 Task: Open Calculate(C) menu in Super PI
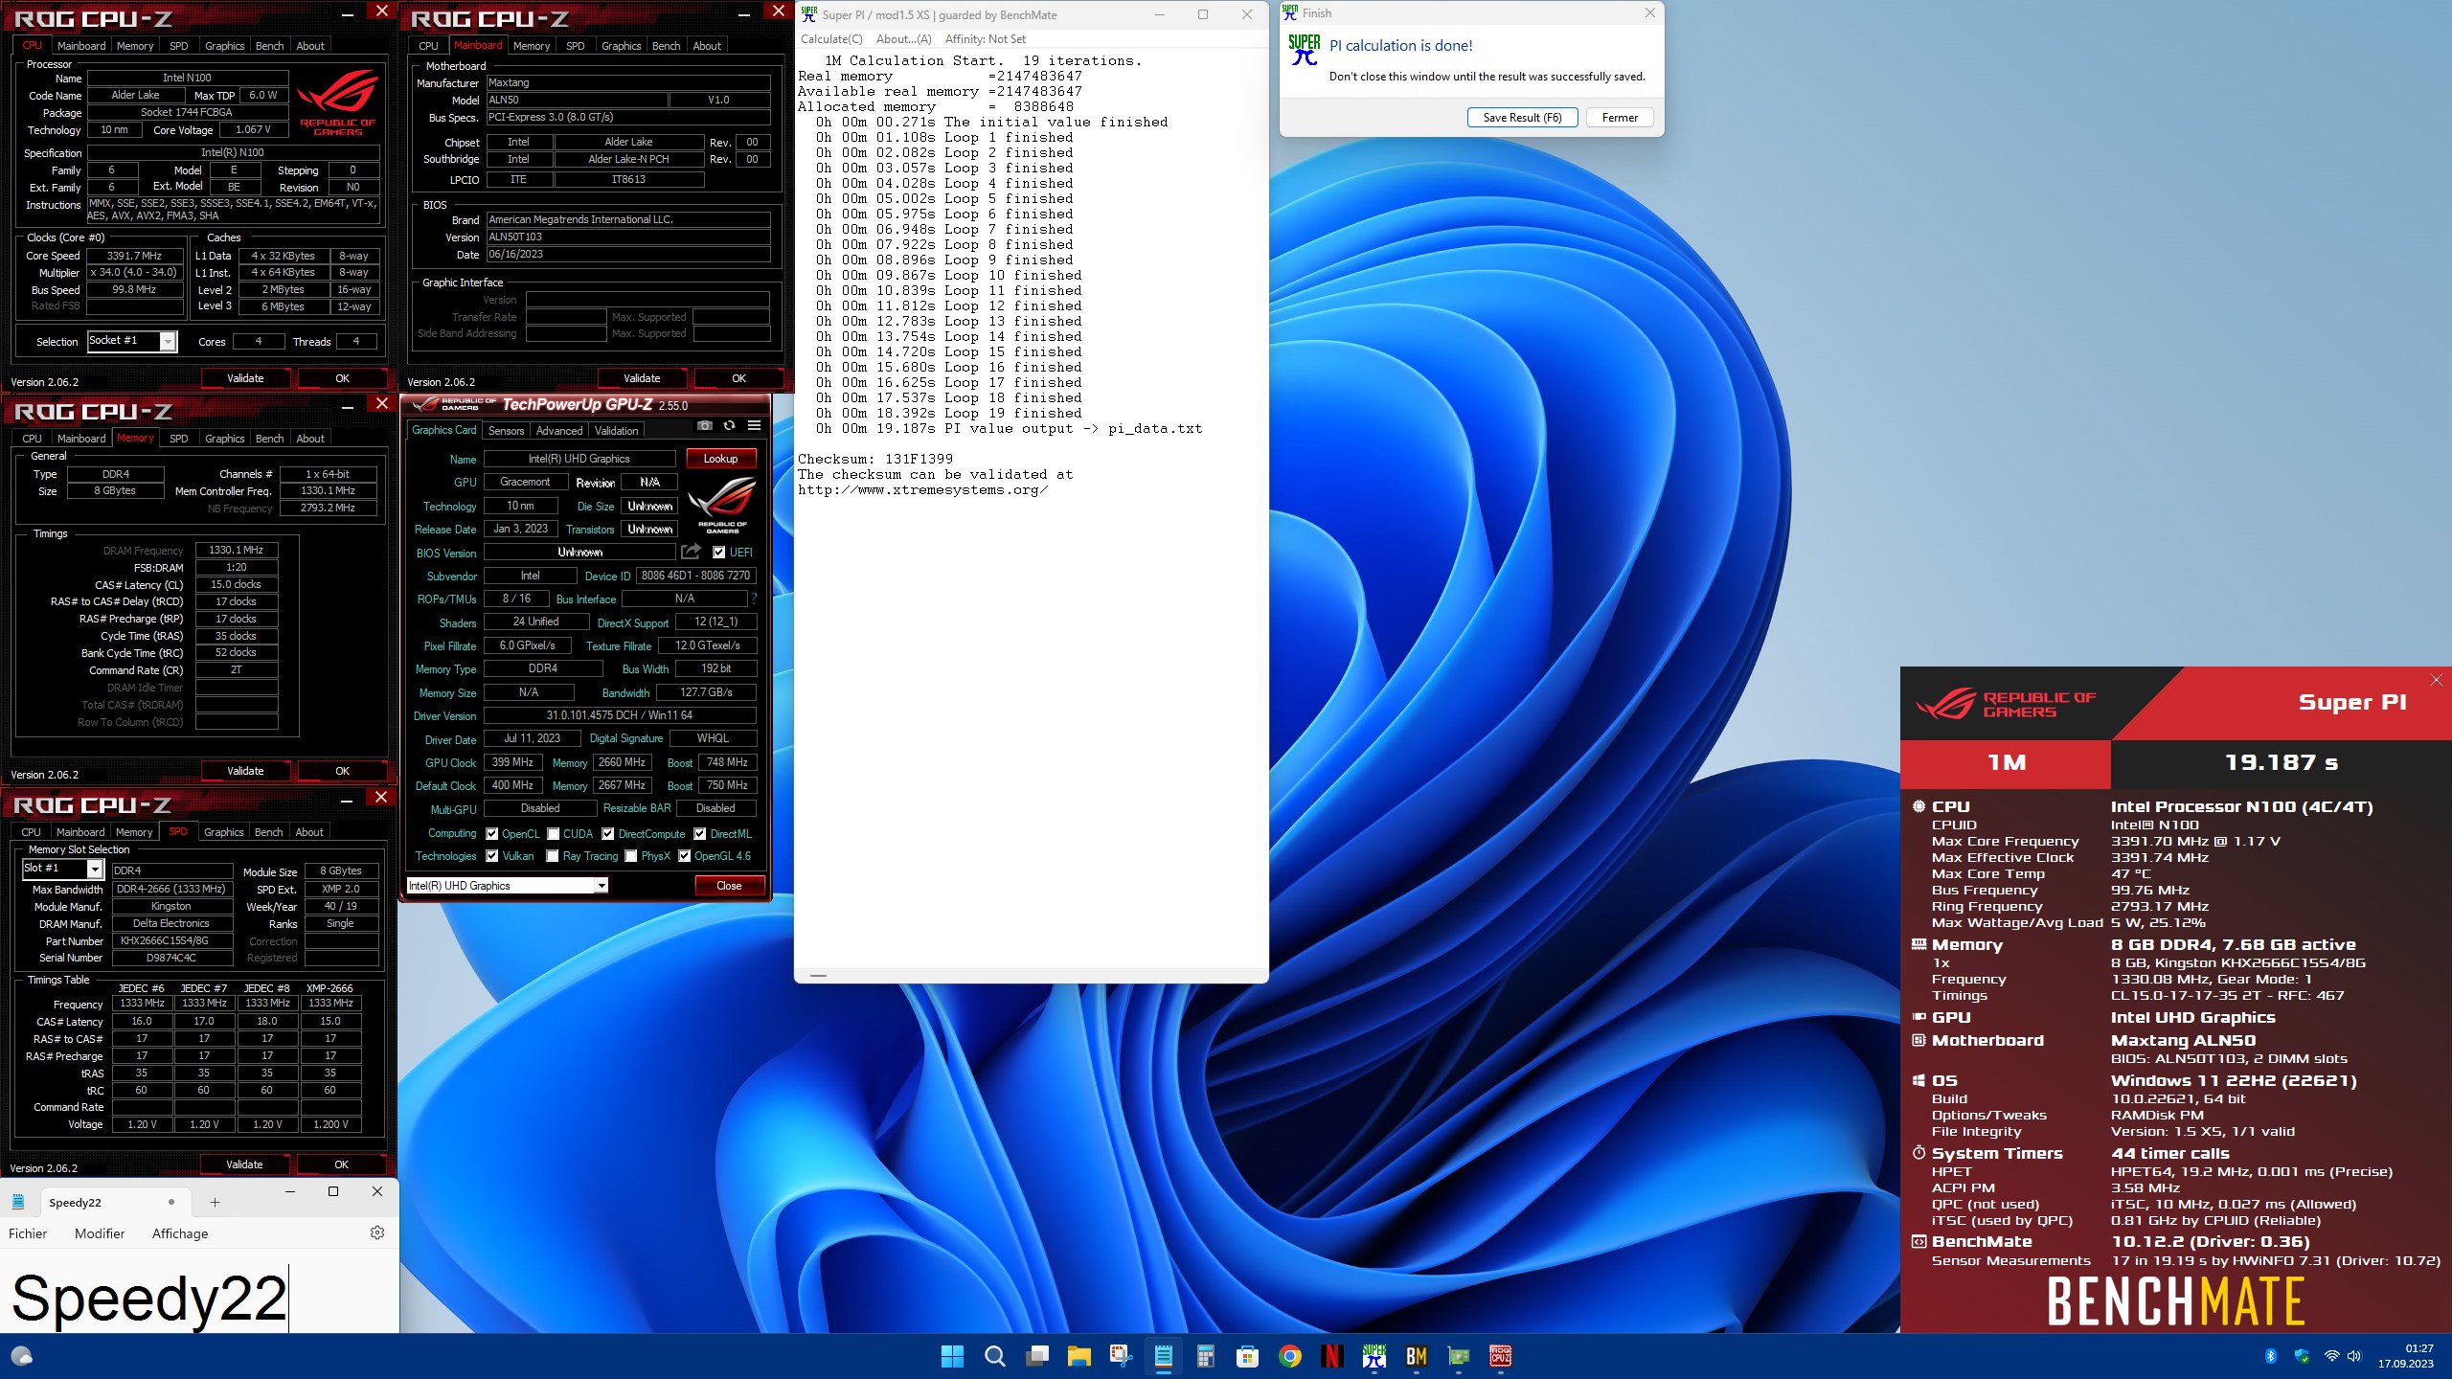coord(831,39)
